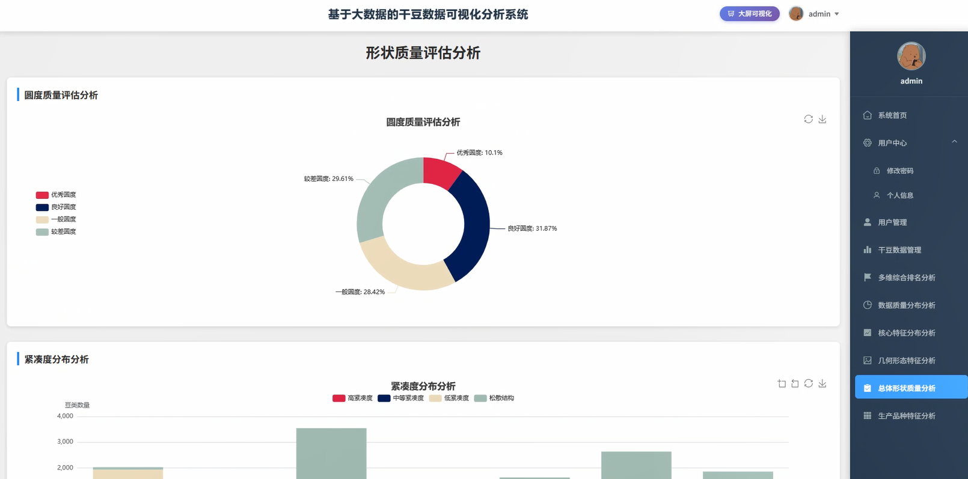Save the 圆度质量评估分析 pie chart as image
Viewport: 968px width, 479px height.
(822, 119)
